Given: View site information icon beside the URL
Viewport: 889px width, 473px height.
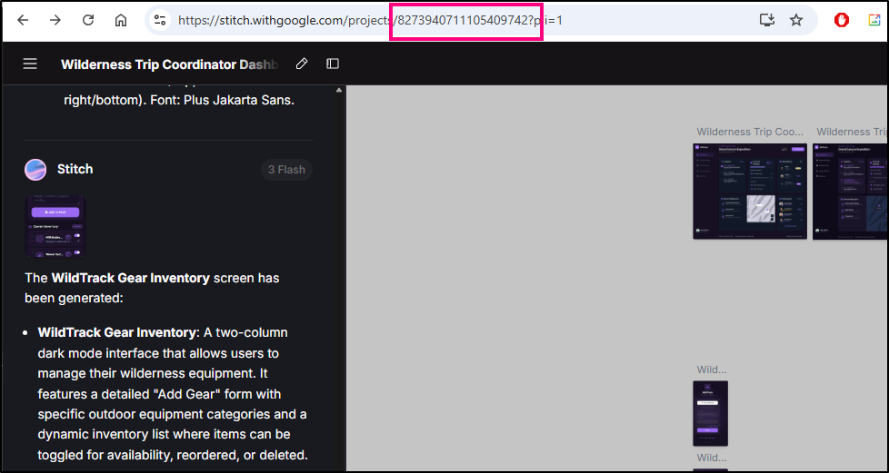Looking at the screenshot, I should click(x=160, y=20).
